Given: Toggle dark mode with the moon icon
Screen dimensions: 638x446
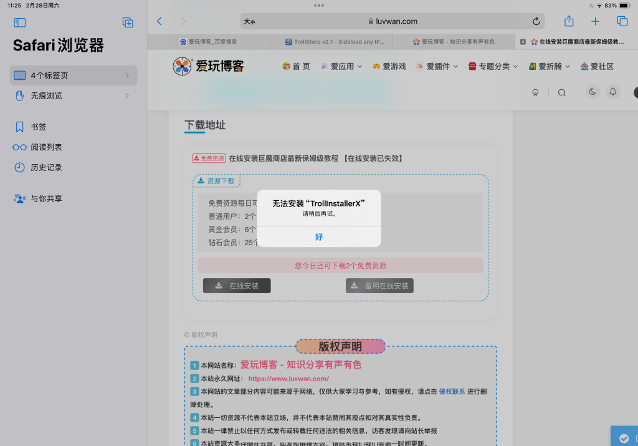Looking at the screenshot, I should click(592, 92).
